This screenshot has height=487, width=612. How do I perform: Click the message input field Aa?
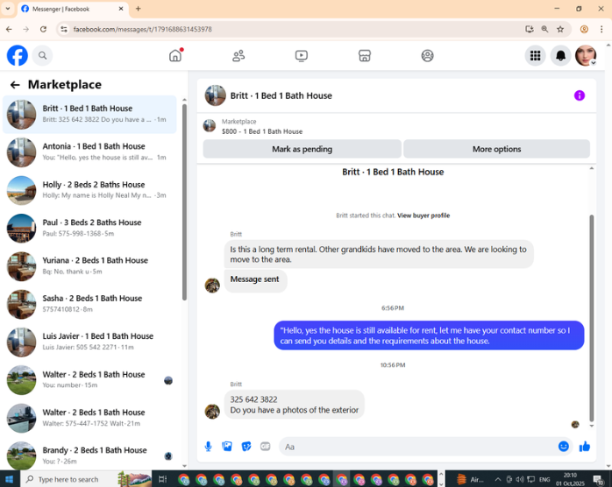point(417,447)
